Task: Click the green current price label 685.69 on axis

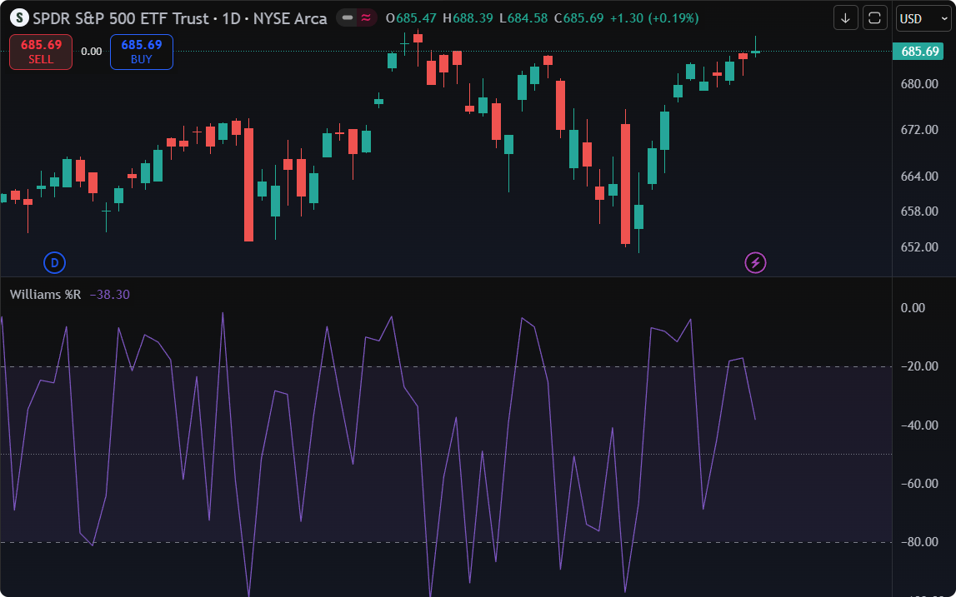Action: click(919, 52)
